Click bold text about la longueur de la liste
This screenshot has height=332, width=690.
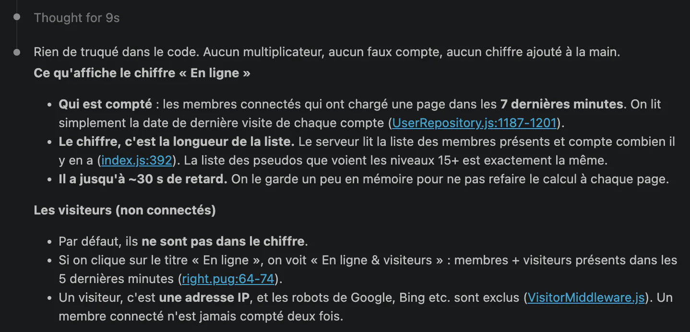coord(177,142)
